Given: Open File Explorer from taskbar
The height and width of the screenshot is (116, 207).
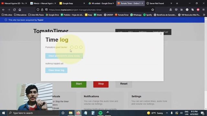Looking at the screenshot, I should (x=71, y=113).
